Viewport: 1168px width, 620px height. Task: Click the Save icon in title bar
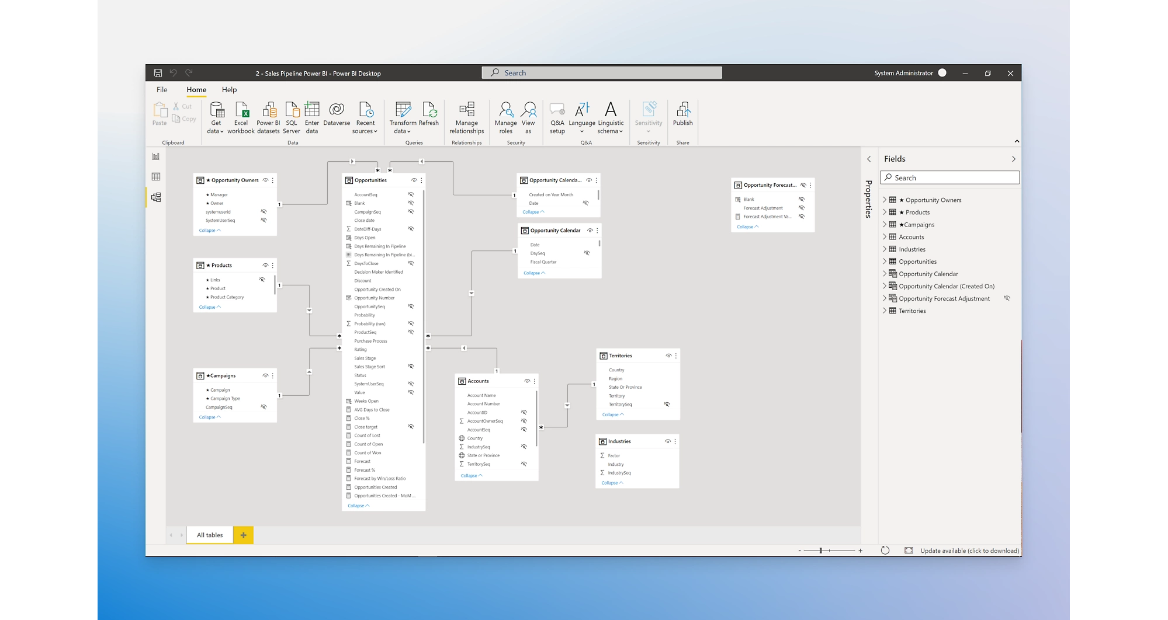158,73
